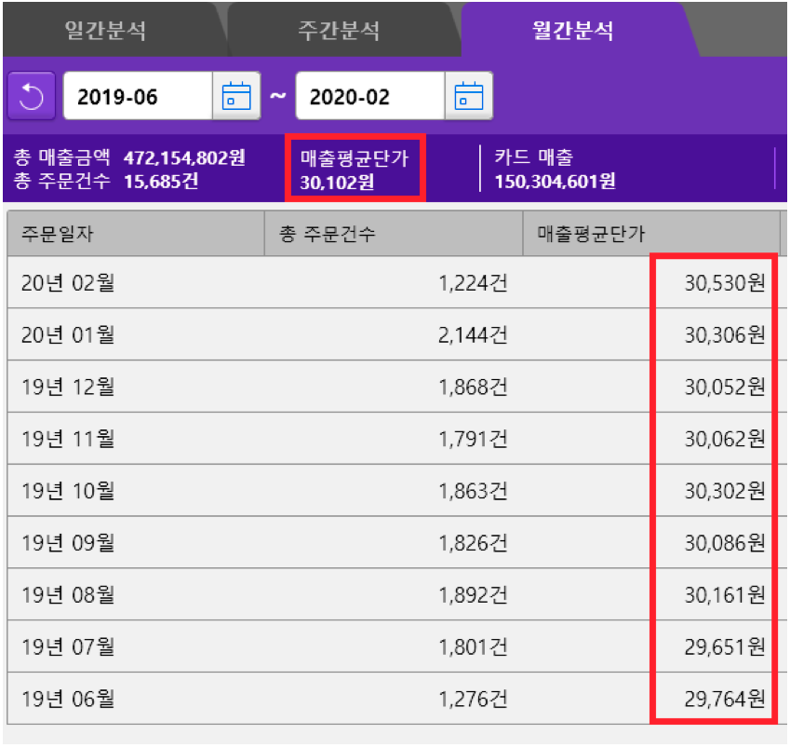The image size is (790, 748).
Task: Sort by the 매출평균단가 column header
Action: [651, 234]
